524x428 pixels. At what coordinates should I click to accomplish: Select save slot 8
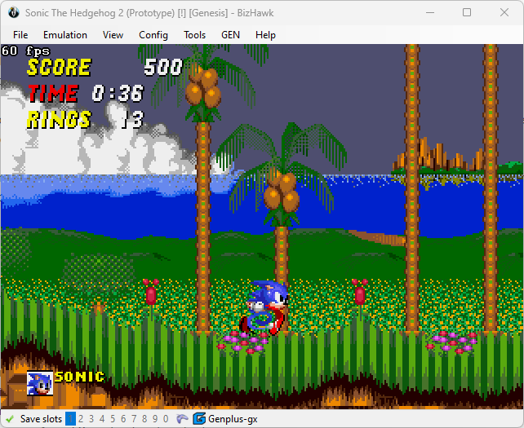click(x=144, y=419)
